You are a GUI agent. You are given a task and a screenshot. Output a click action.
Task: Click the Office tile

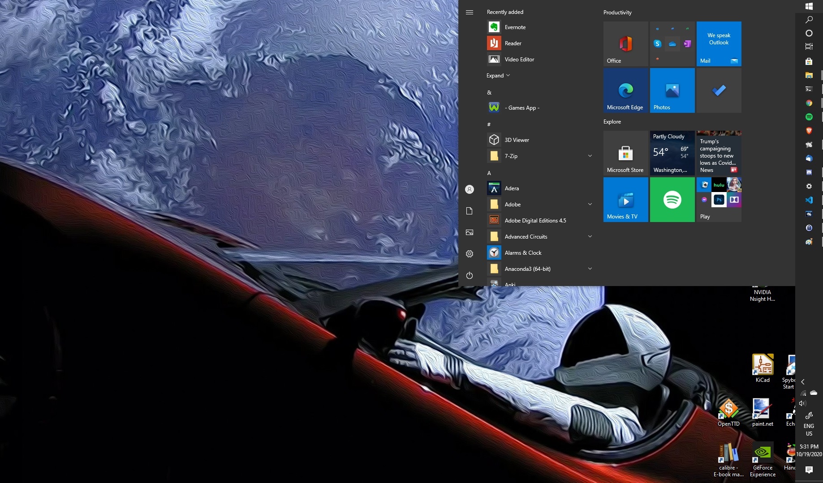pos(625,44)
